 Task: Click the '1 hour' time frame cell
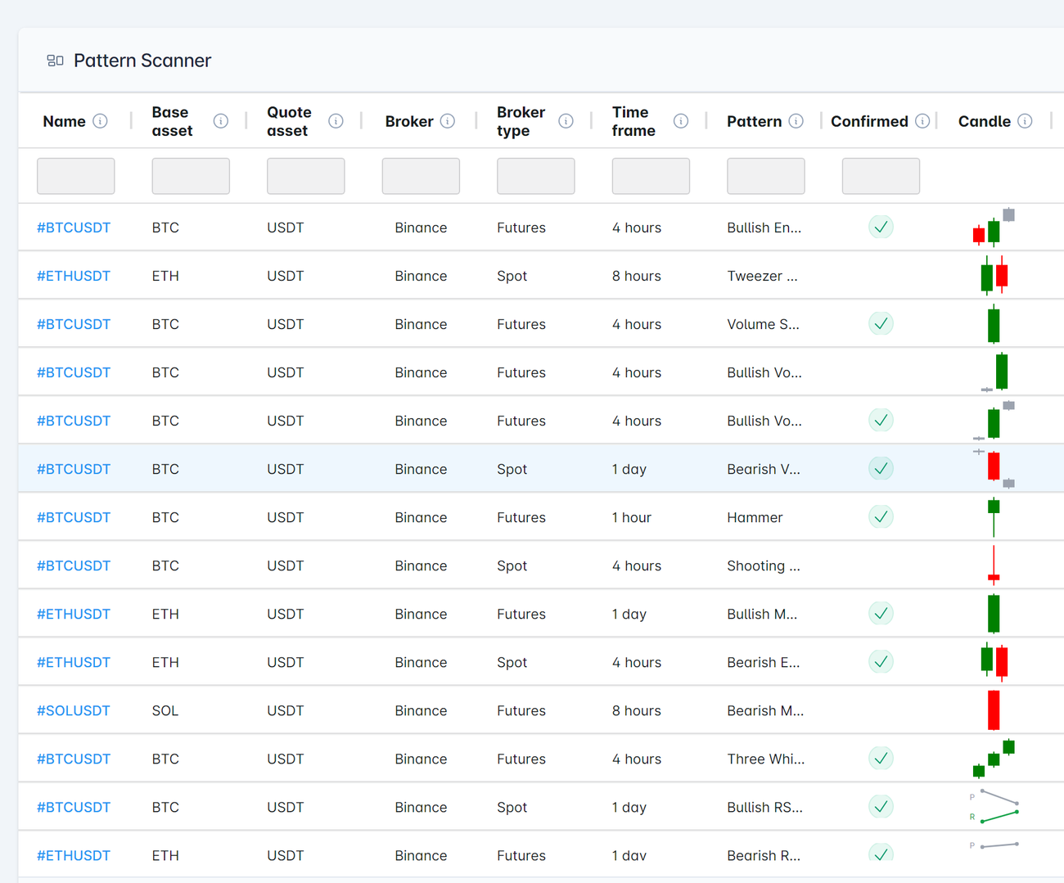pos(632,517)
